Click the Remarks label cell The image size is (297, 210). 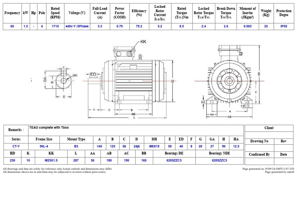[16, 130]
